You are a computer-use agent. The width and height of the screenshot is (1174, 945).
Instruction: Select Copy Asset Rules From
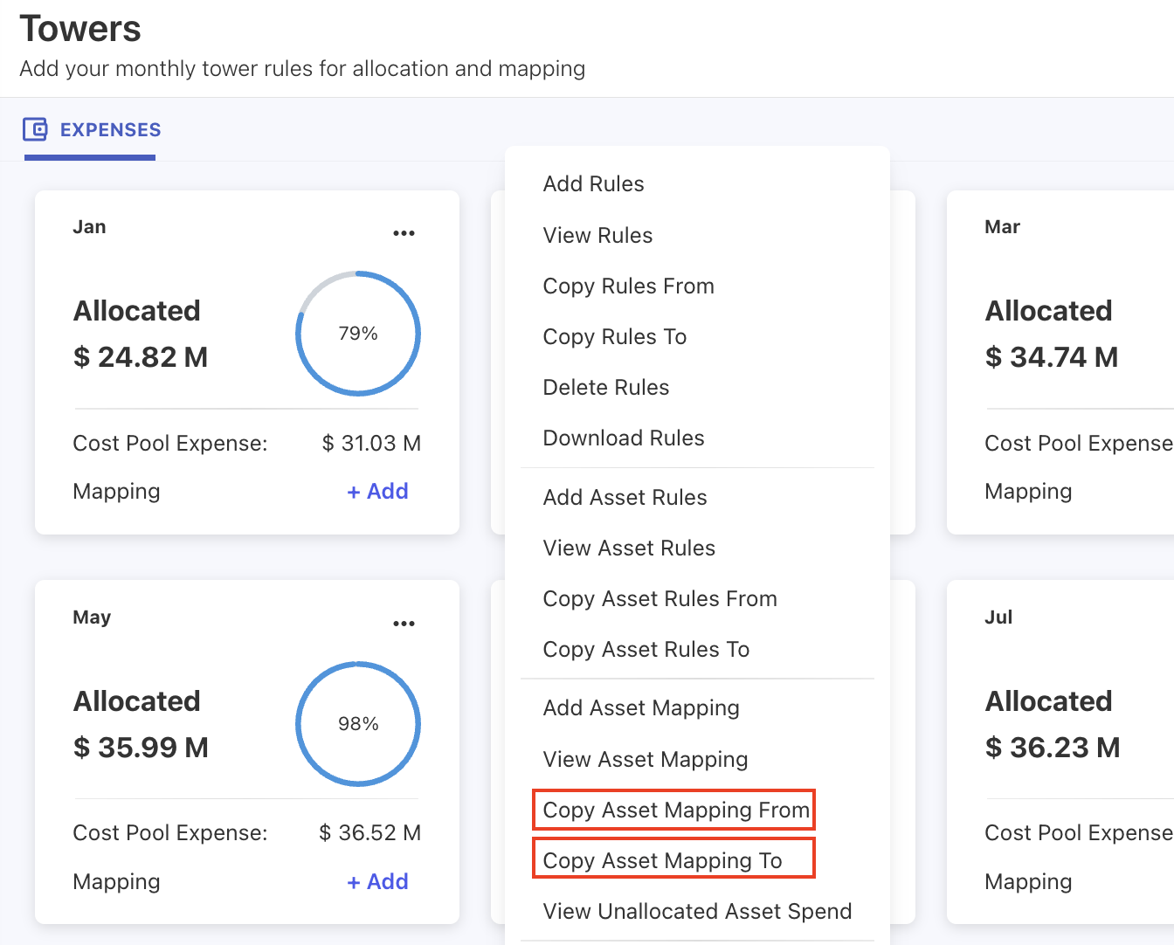click(x=660, y=598)
